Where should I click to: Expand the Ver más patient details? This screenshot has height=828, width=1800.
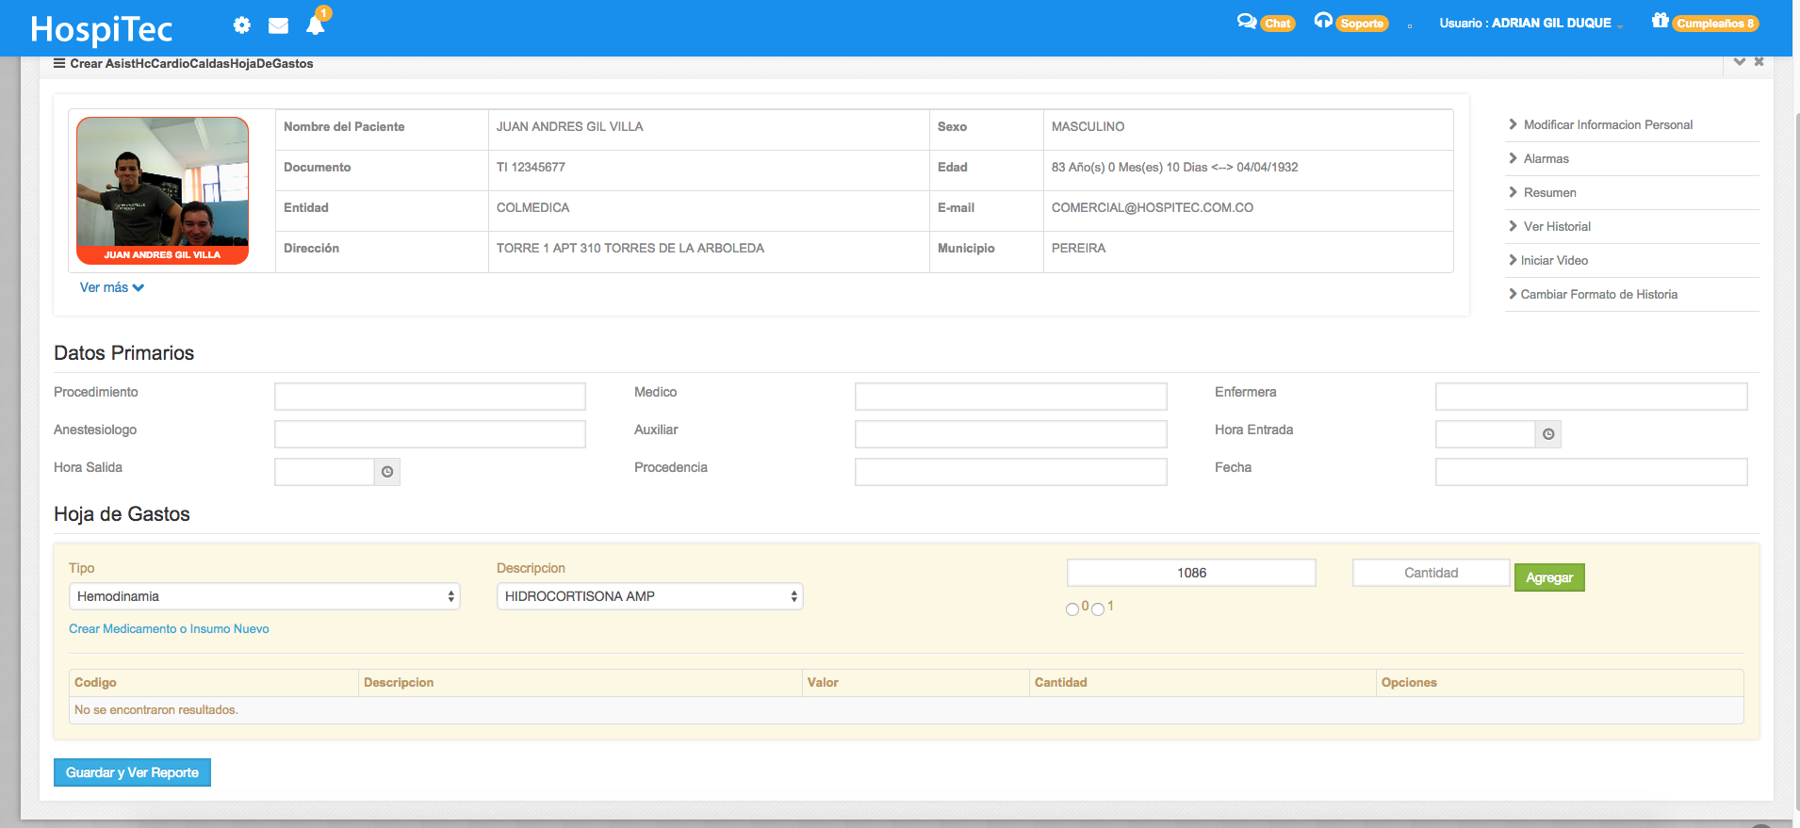(111, 287)
